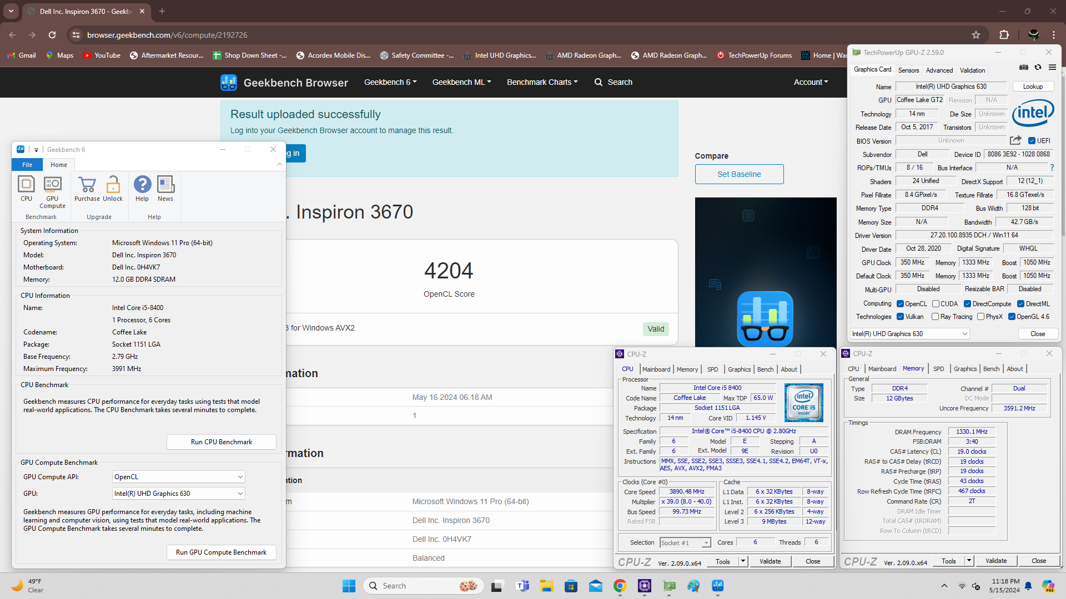Switch to Chrome via its taskbar icon
The image size is (1066, 599).
coord(620,586)
